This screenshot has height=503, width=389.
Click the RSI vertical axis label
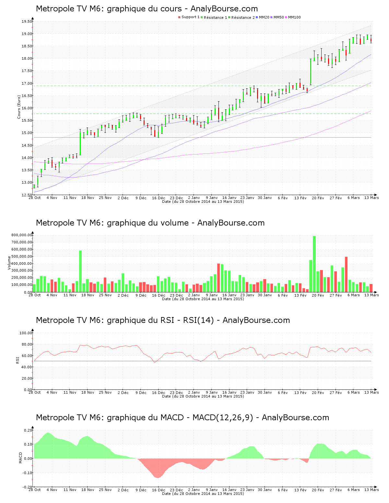click(x=18, y=360)
